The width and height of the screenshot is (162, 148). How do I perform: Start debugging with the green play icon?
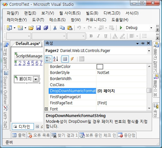(x=121, y=28)
